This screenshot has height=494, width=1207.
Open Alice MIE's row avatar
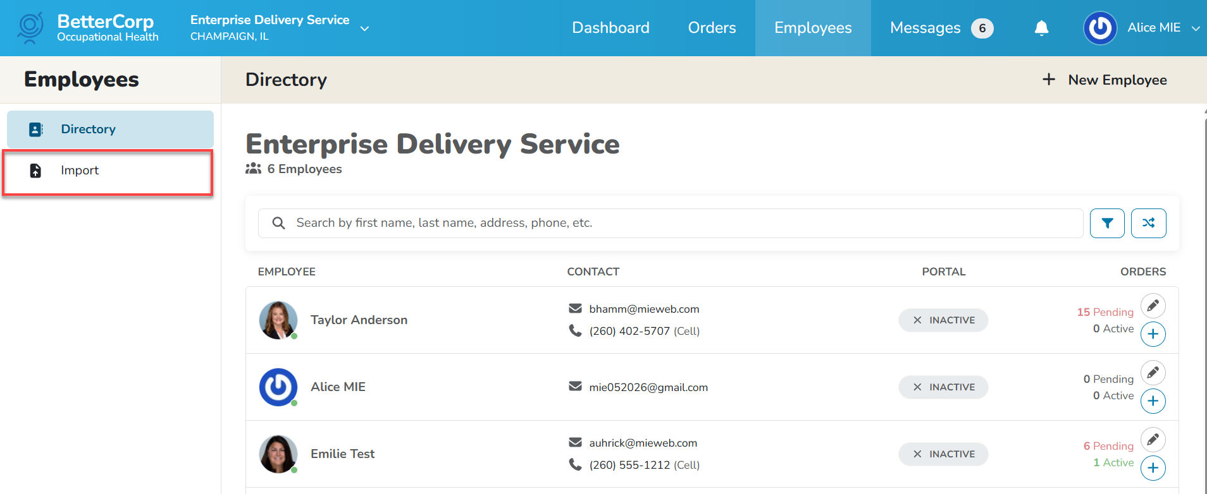278,387
